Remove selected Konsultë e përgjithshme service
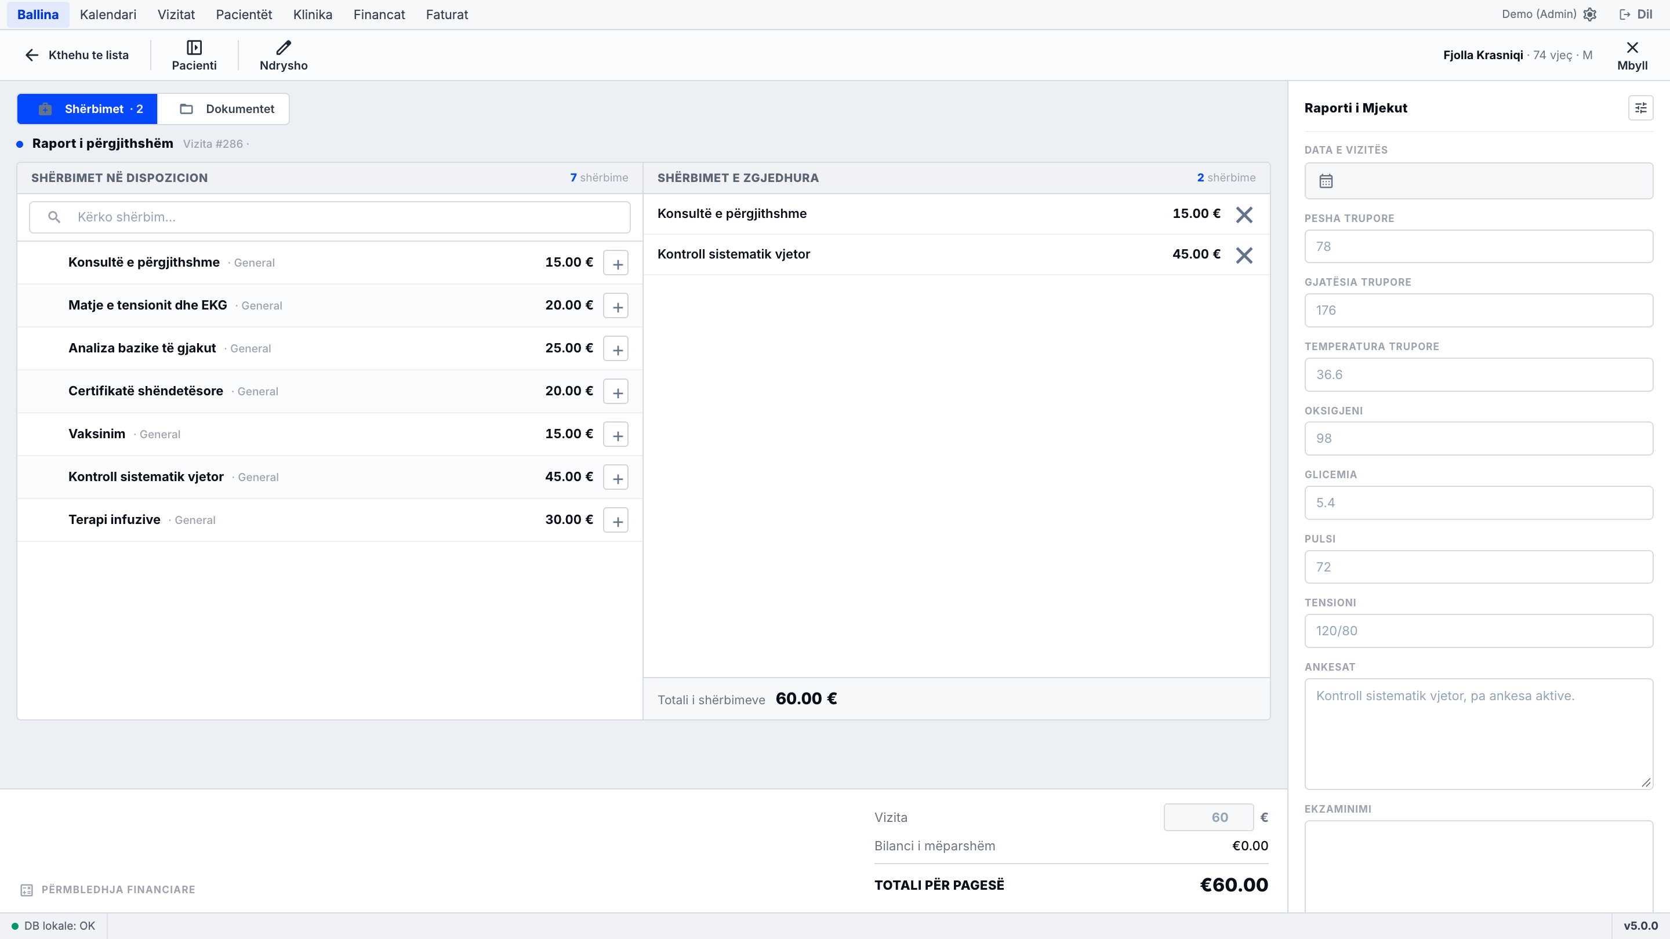This screenshot has width=1670, height=939. (1243, 214)
